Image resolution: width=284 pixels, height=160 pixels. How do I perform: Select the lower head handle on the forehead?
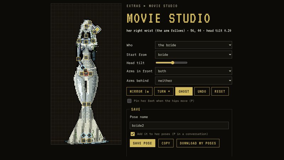pyautogui.click(x=87, y=26)
